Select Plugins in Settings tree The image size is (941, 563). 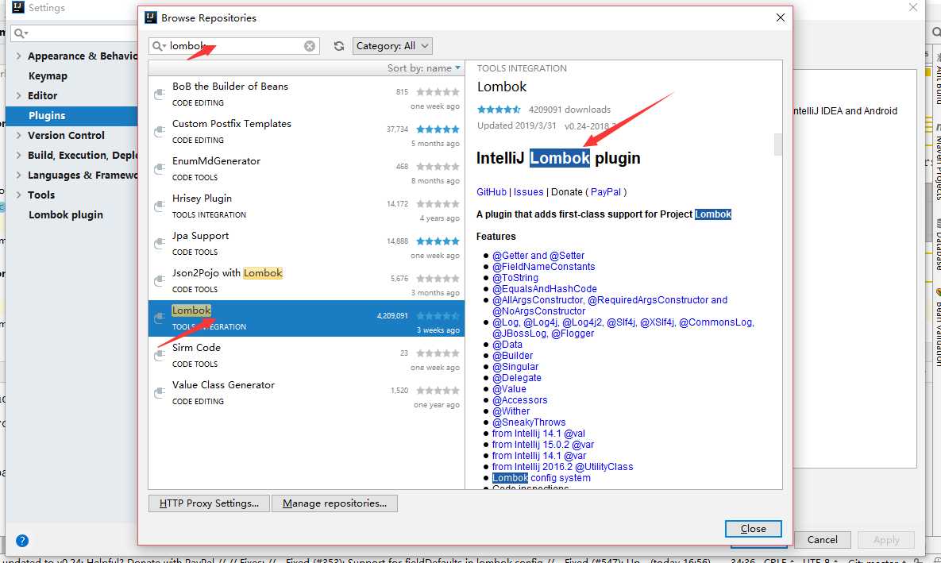click(x=71, y=116)
